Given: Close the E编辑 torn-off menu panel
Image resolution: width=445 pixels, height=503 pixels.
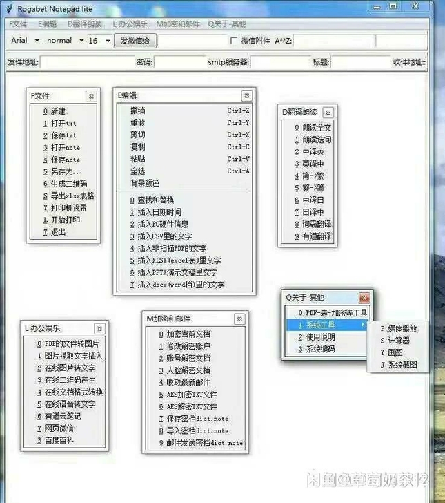Looking at the screenshot, I should (247, 95).
